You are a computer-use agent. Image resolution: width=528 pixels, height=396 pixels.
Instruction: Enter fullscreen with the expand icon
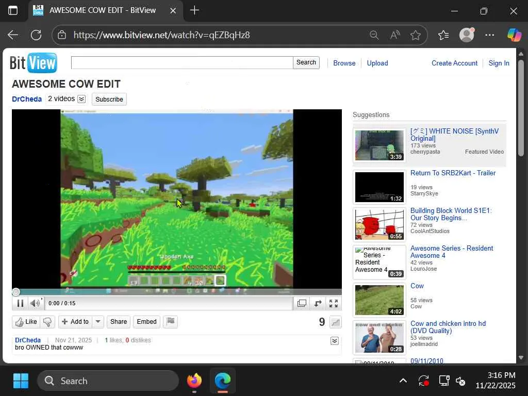click(x=334, y=303)
